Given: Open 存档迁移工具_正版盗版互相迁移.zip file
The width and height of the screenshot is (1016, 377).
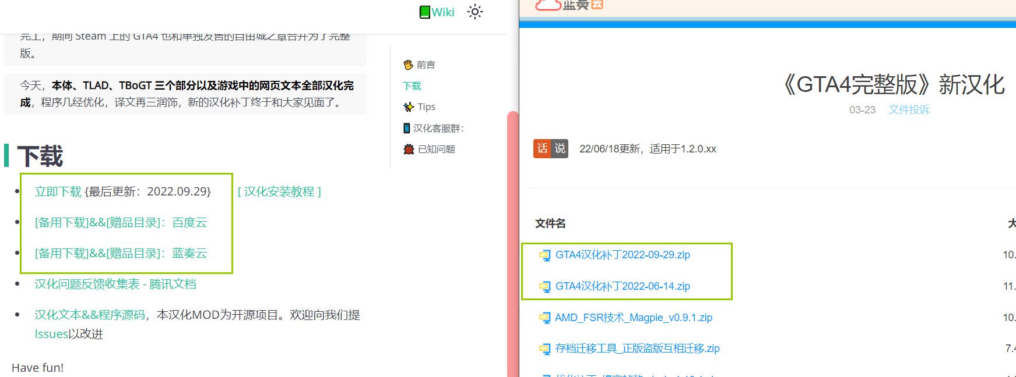Looking at the screenshot, I should 637,348.
